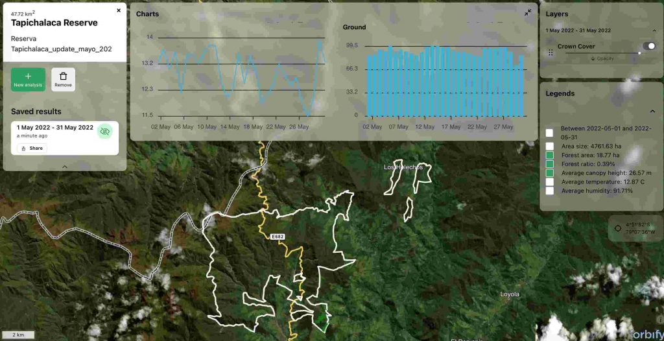Minimize the Charts panel

pyautogui.click(x=528, y=13)
